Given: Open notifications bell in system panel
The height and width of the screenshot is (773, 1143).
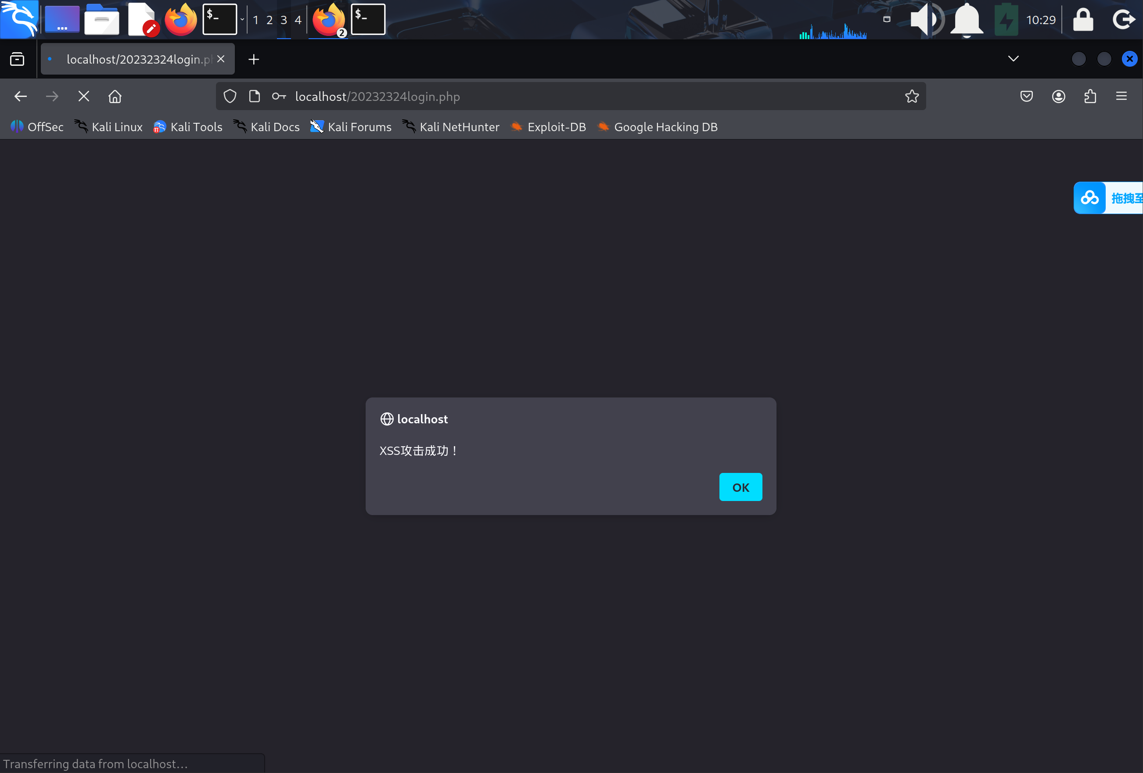Looking at the screenshot, I should pyautogui.click(x=967, y=20).
